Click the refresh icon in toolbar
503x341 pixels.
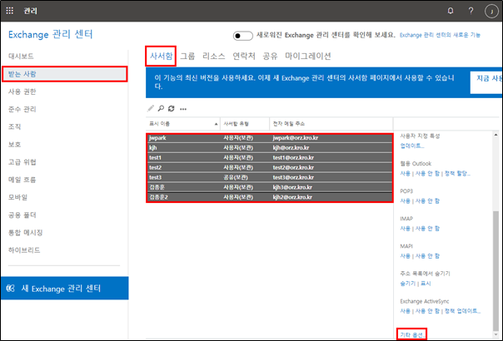(x=172, y=108)
